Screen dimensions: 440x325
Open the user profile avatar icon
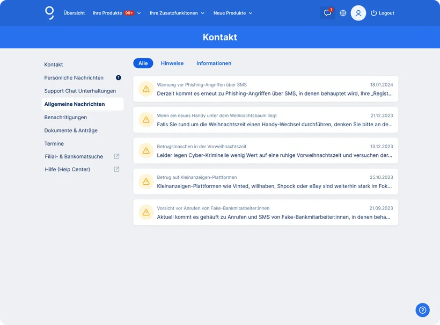(x=358, y=13)
